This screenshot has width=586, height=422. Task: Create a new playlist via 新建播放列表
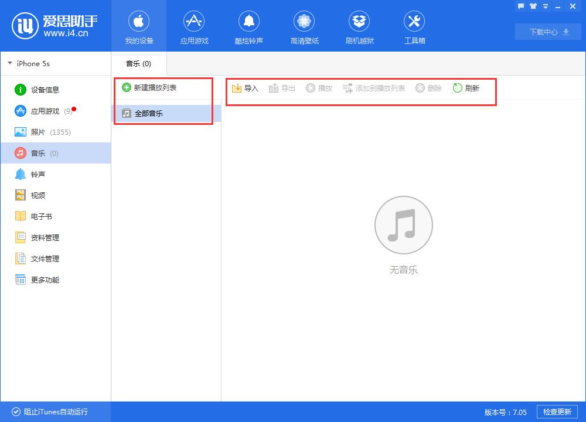[156, 87]
